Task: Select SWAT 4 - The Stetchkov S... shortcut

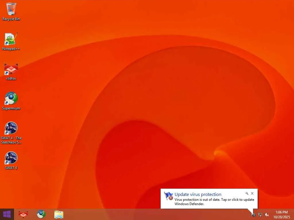Action: pyautogui.click(x=11, y=133)
